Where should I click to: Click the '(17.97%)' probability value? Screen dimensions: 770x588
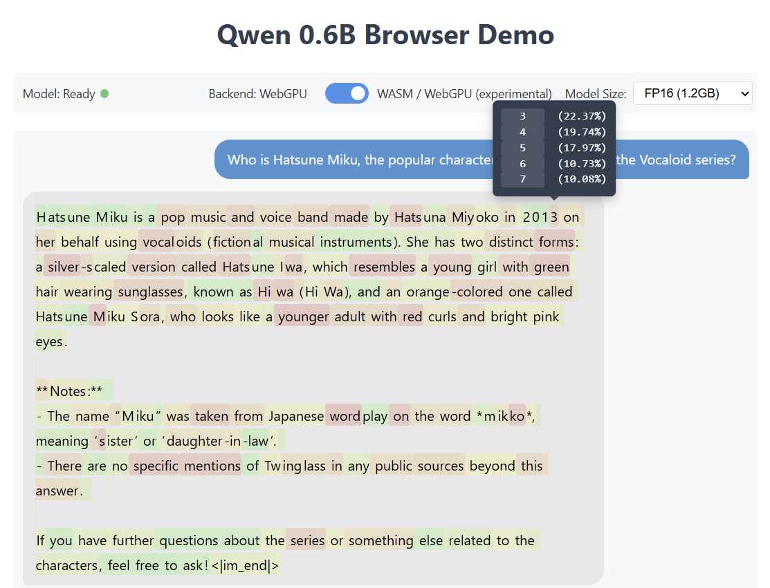click(581, 148)
